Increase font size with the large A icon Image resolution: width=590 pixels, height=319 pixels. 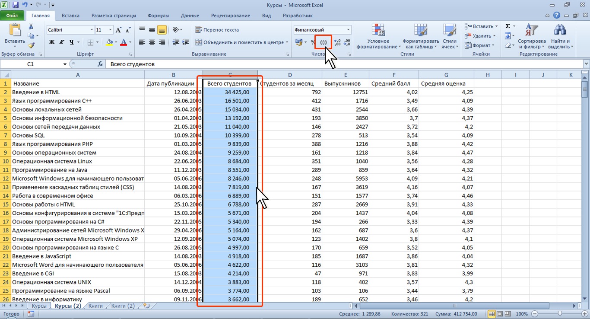point(119,30)
